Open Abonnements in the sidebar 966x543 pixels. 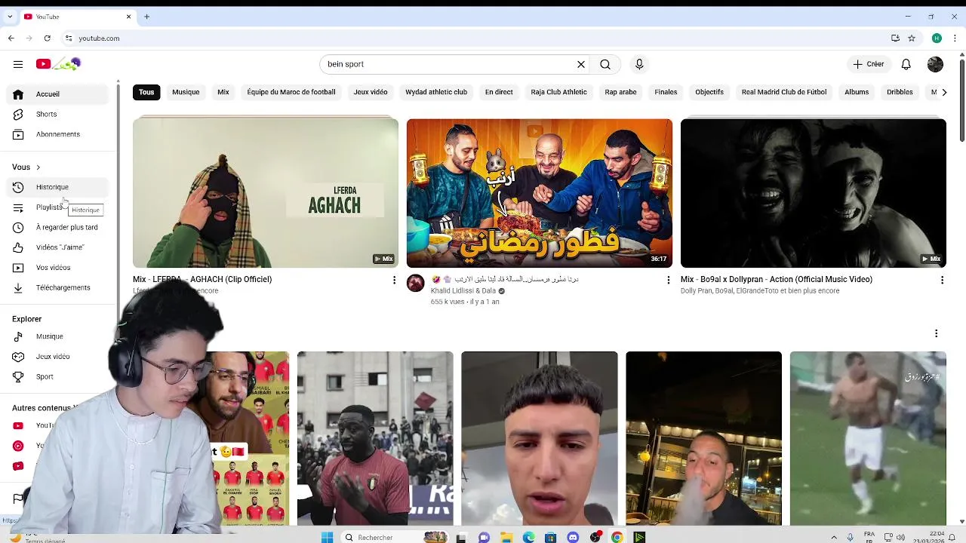pyautogui.click(x=59, y=134)
